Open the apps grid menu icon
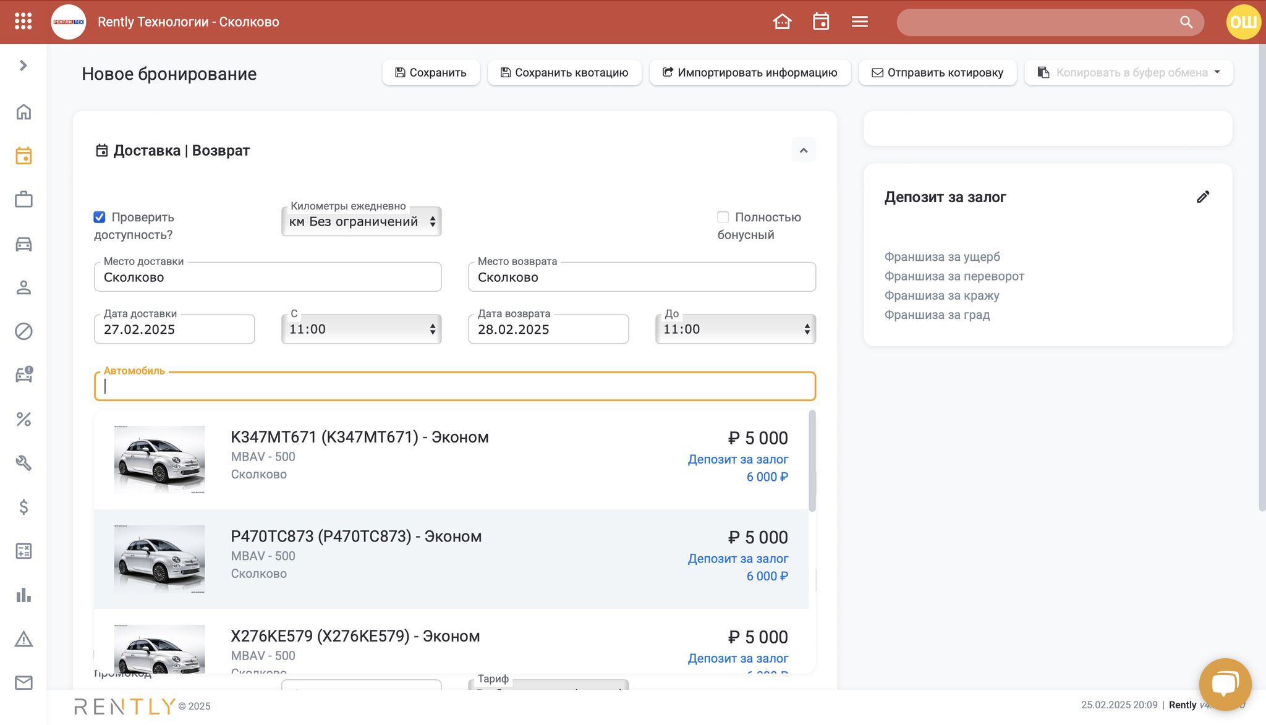Image resolution: width=1266 pixels, height=725 pixels. (x=23, y=22)
